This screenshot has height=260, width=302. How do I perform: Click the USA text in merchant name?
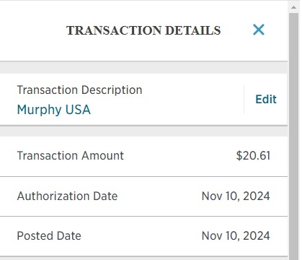pos(78,110)
